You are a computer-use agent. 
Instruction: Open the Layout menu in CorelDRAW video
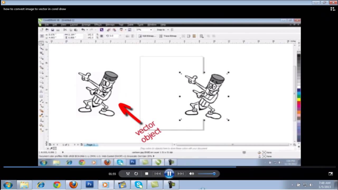(74, 25)
